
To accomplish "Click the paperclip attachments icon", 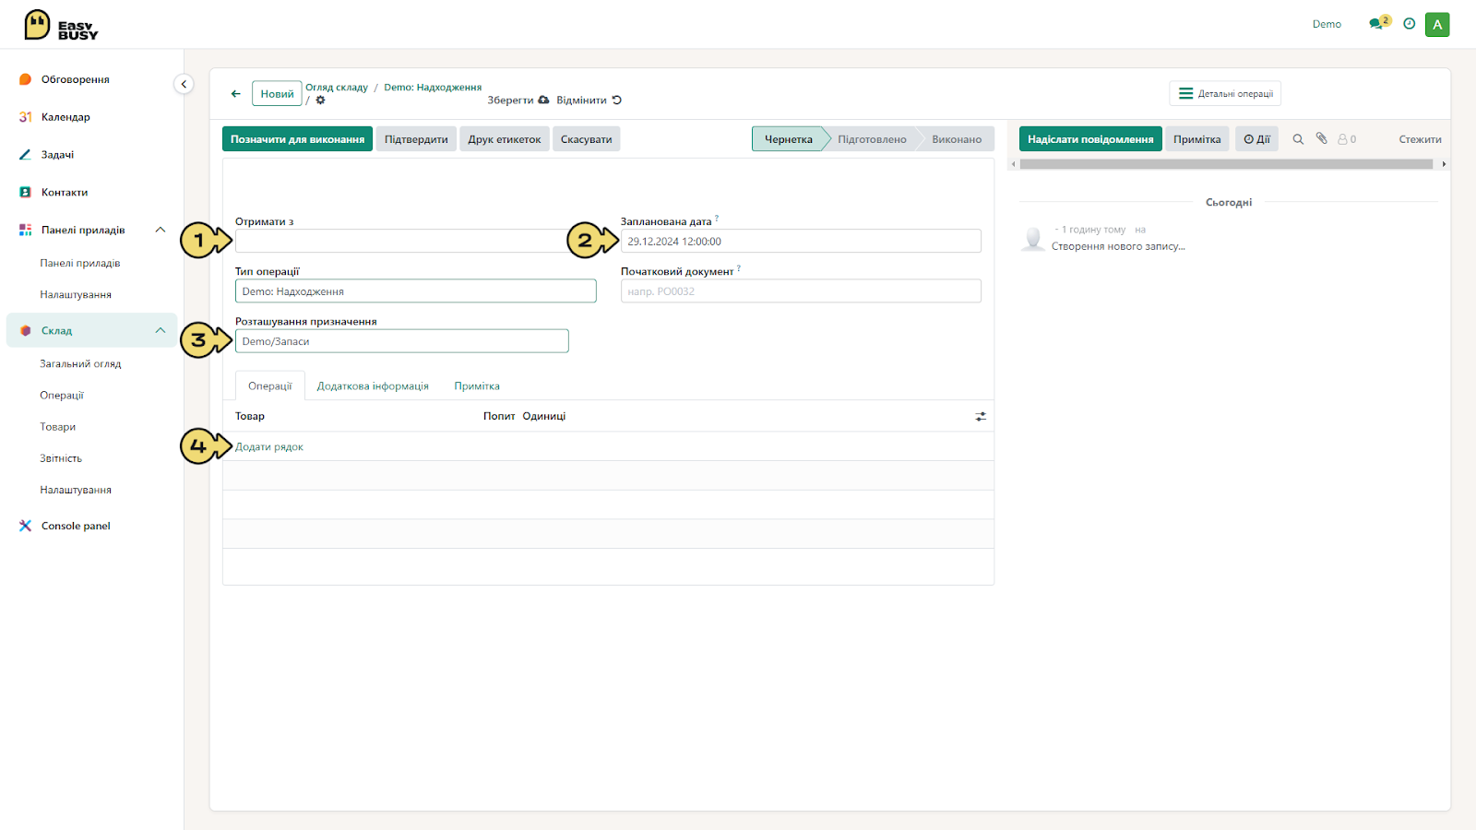I will pyautogui.click(x=1322, y=138).
